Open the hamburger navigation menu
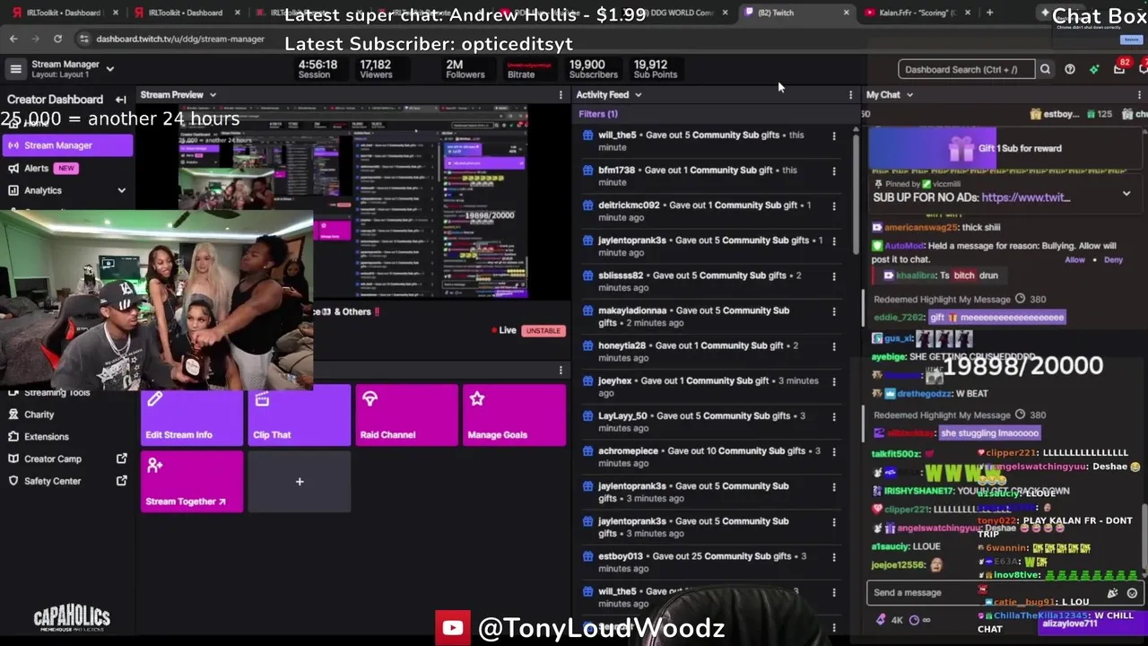The width and height of the screenshot is (1148, 646). pyautogui.click(x=15, y=69)
